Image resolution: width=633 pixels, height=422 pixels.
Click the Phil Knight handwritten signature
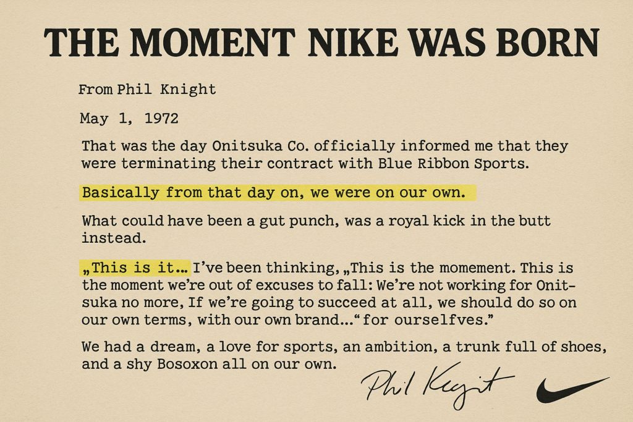point(437,386)
